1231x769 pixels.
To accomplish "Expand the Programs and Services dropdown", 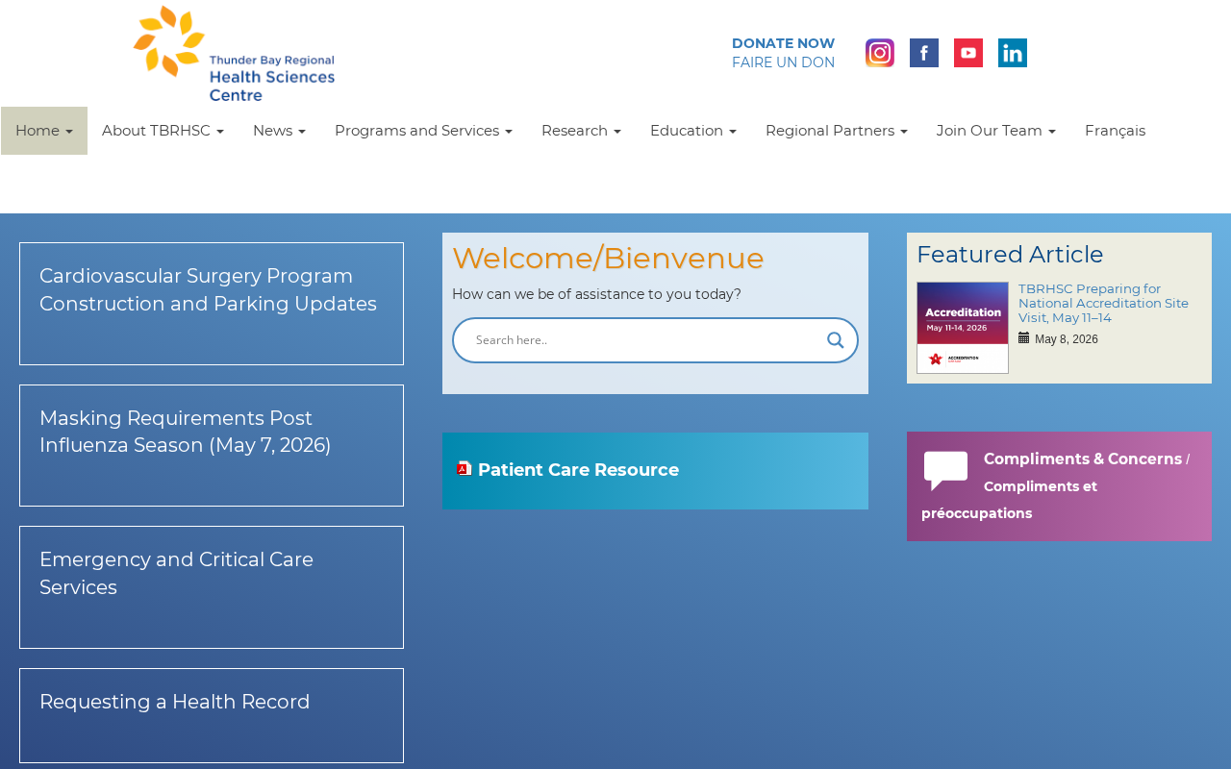I will point(423,131).
